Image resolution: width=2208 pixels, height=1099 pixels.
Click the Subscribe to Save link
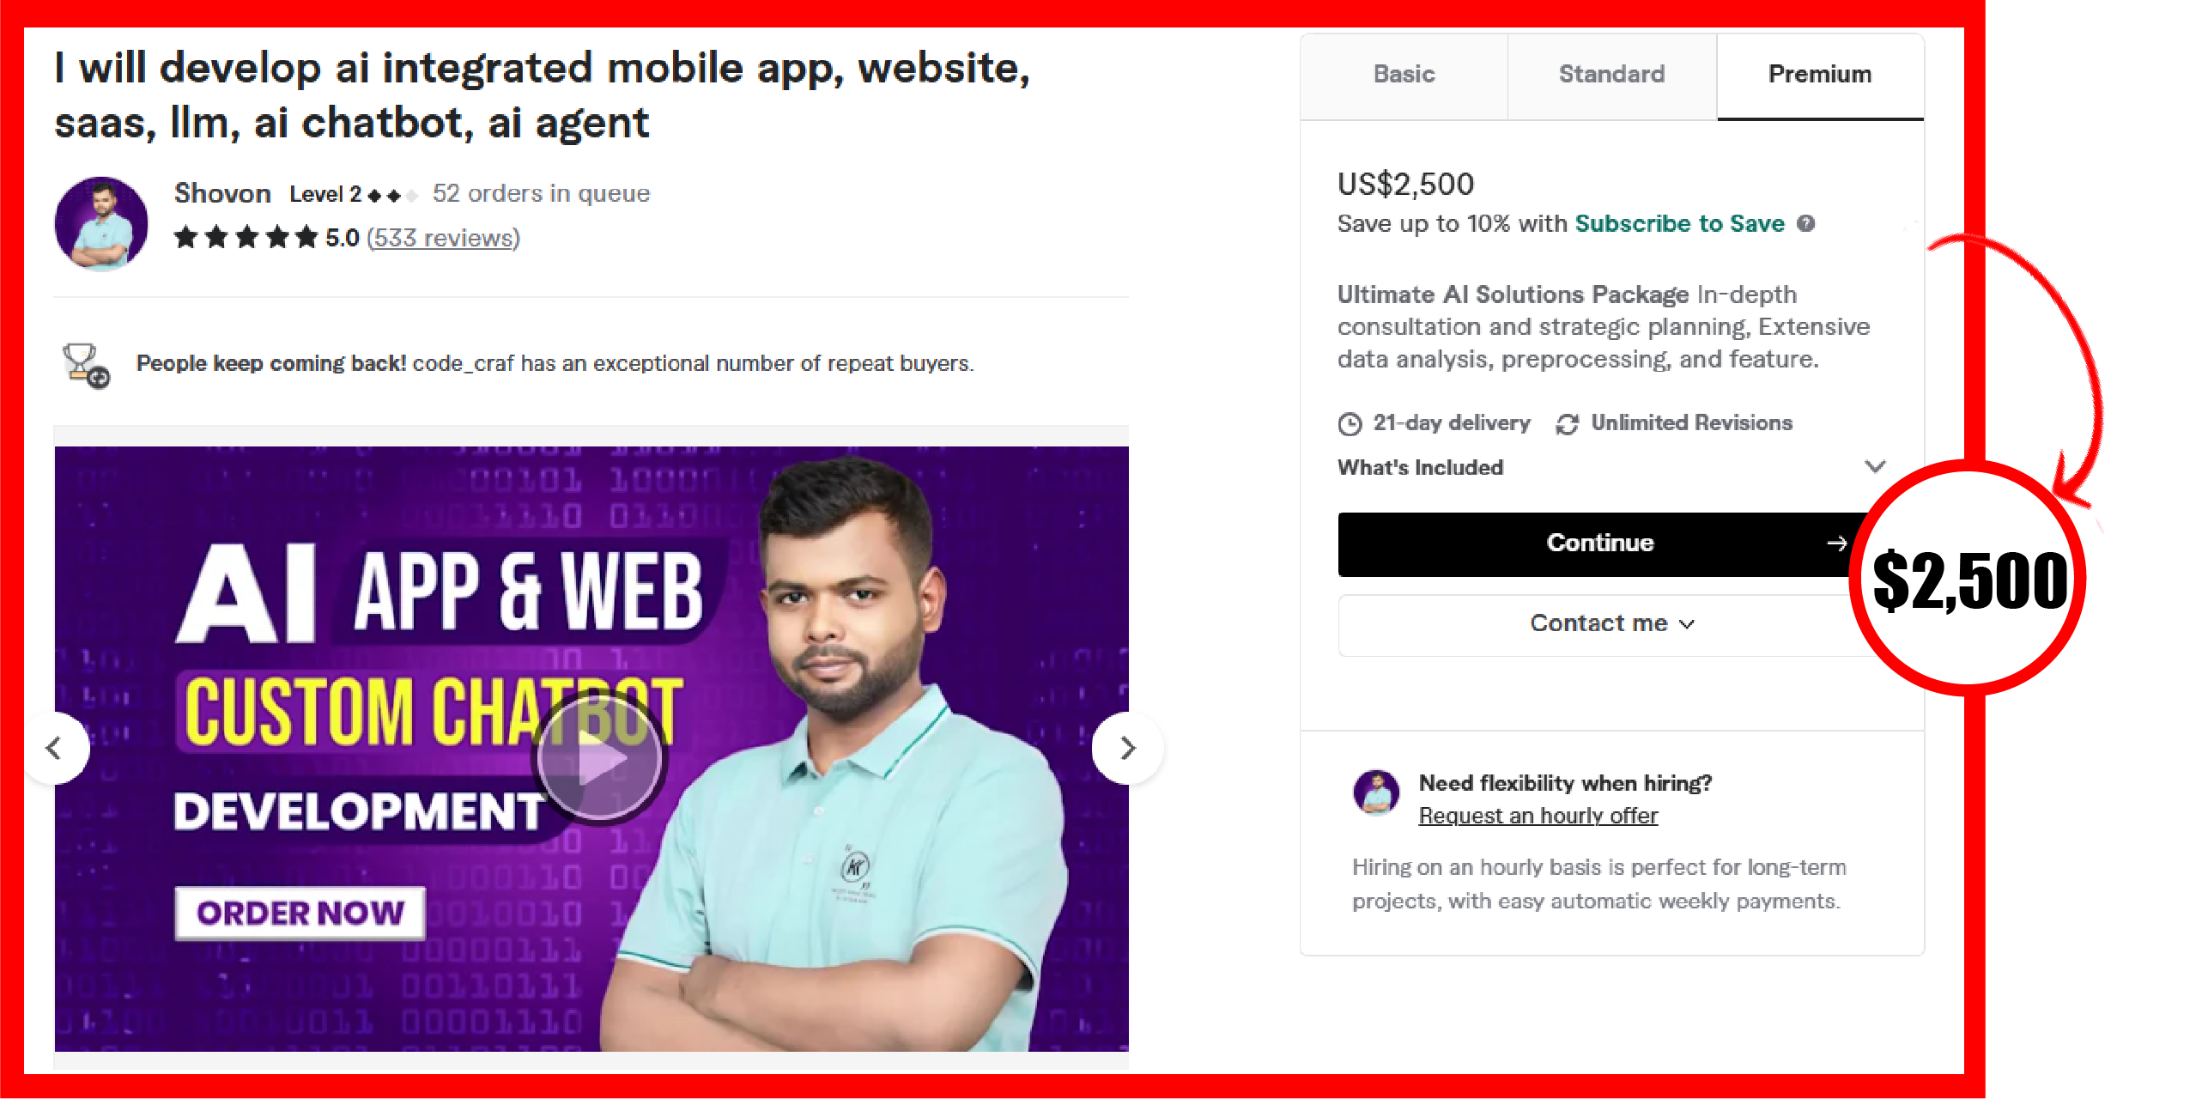coord(1679,223)
